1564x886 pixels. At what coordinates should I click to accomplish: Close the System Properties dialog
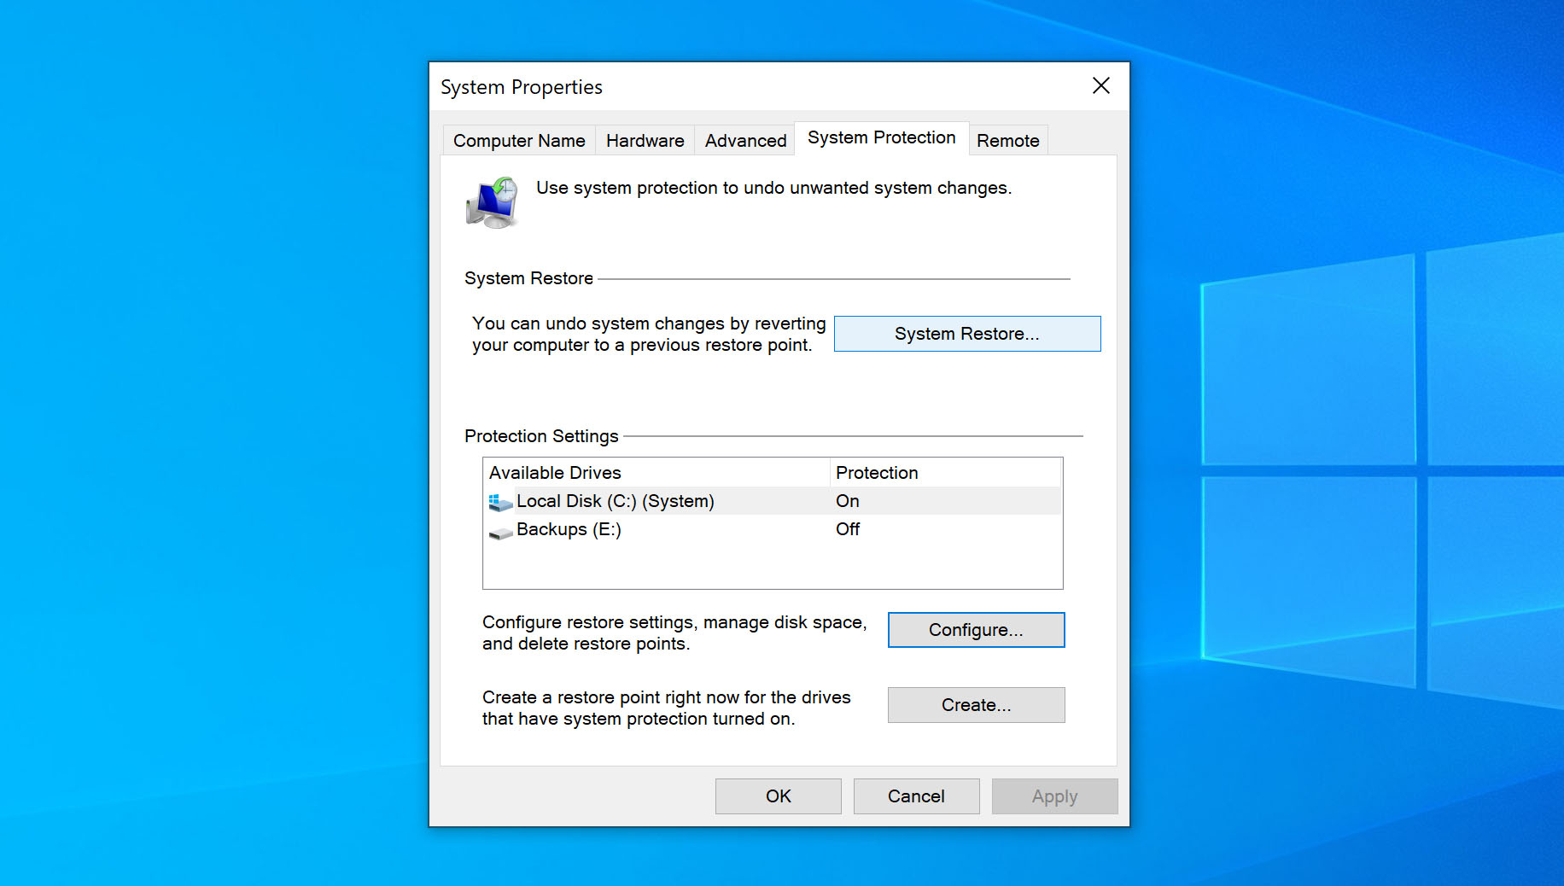[x=1101, y=85]
